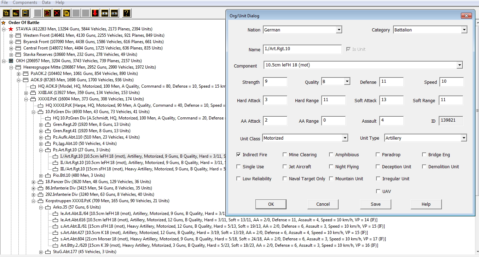Image resolution: width=479 pixels, height=257 pixels.
Task: Click the red down arrow toolbar icon
Action: tap(95, 13)
